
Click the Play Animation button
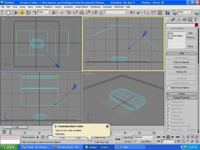click(168, 137)
